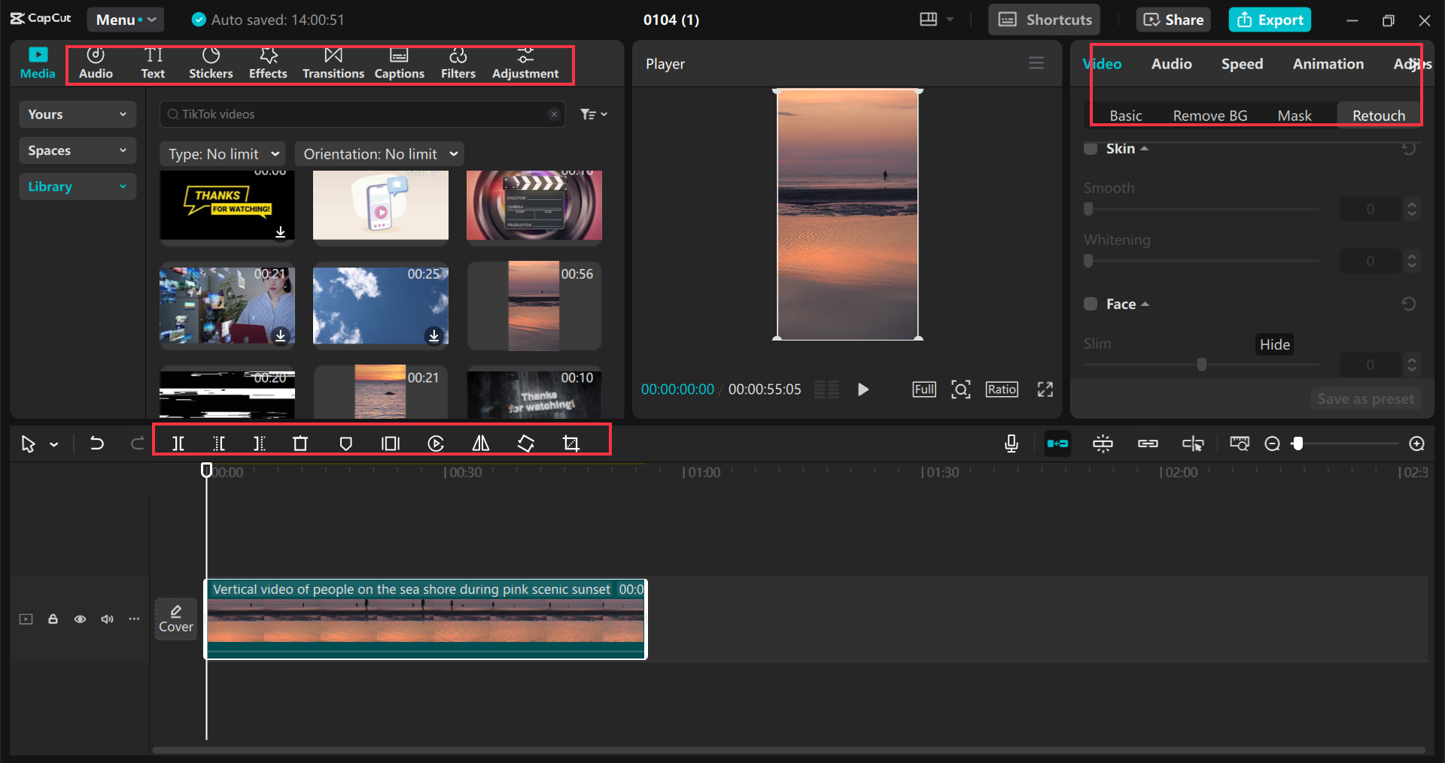Enable the Face retouch checkbox
This screenshot has height=763, width=1445.
[1090, 304]
